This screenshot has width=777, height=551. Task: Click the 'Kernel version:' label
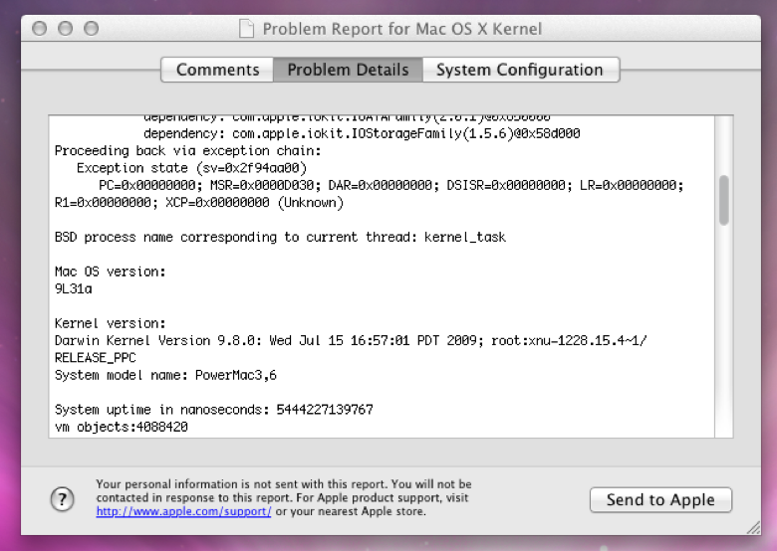click(x=110, y=323)
